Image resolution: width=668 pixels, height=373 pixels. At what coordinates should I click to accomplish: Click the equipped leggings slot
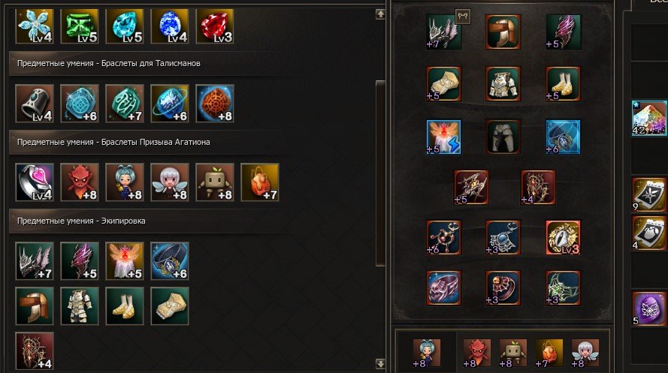point(503,137)
